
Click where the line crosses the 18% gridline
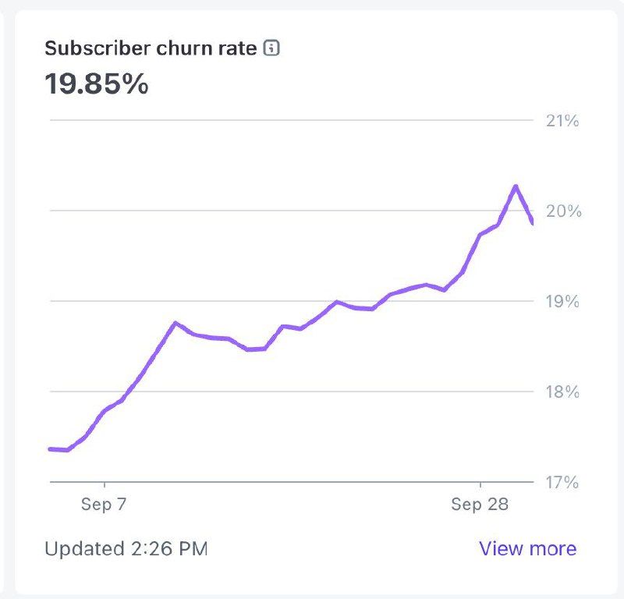pyautogui.click(x=132, y=391)
